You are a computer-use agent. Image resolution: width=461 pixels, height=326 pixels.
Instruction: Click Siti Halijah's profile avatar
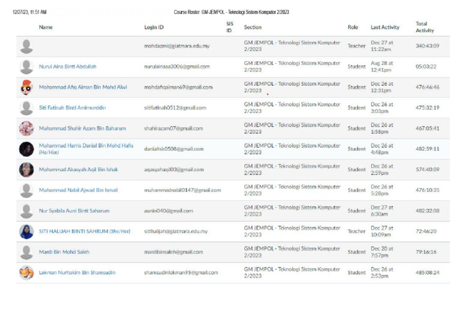point(26,231)
